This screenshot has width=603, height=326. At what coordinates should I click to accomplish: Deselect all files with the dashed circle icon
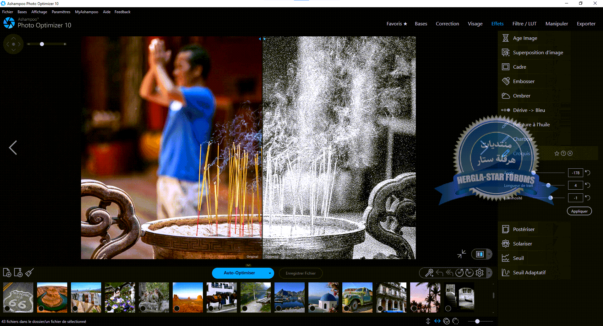pyautogui.click(x=456, y=321)
